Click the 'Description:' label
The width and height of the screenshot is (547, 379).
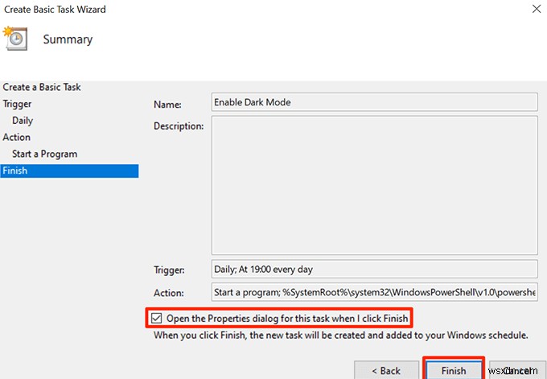click(179, 126)
